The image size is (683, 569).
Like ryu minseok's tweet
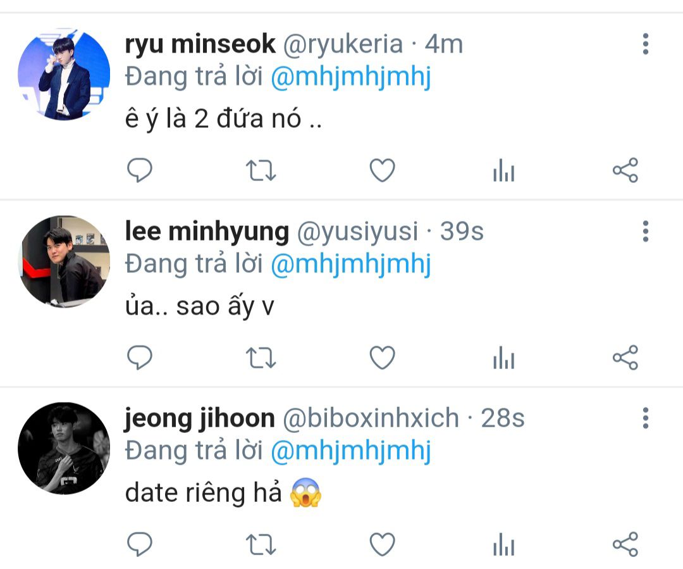point(383,170)
